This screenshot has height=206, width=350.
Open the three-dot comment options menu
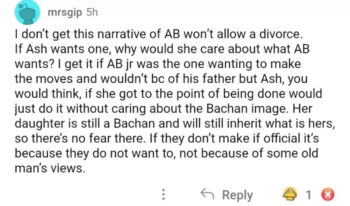(162, 194)
